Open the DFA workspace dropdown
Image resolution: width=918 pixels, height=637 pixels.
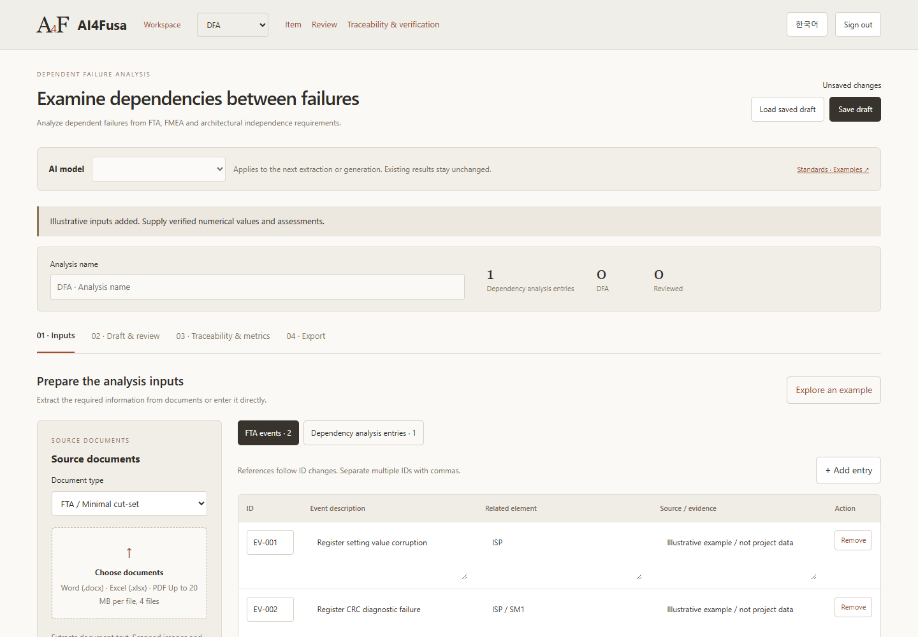(x=233, y=25)
